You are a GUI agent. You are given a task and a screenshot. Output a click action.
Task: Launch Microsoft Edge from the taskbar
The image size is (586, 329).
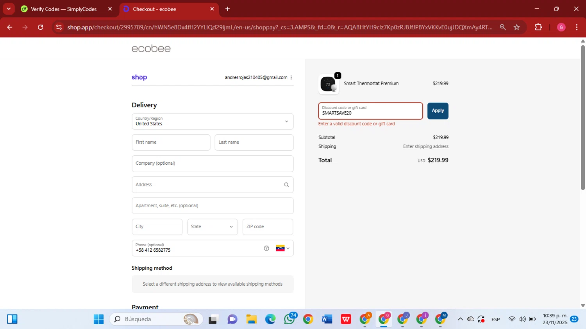coord(270,319)
